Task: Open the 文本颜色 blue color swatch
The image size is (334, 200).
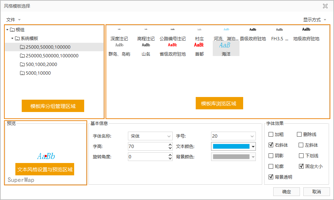Action: click(x=231, y=146)
